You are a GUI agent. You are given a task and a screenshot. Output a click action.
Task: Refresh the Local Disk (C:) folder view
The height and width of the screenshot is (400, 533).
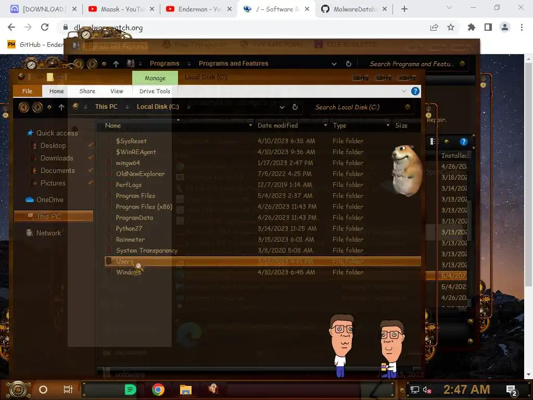pyautogui.click(x=295, y=107)
